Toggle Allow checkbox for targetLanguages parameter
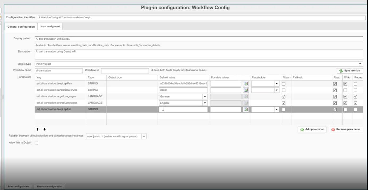 click(x=284, y=96)
